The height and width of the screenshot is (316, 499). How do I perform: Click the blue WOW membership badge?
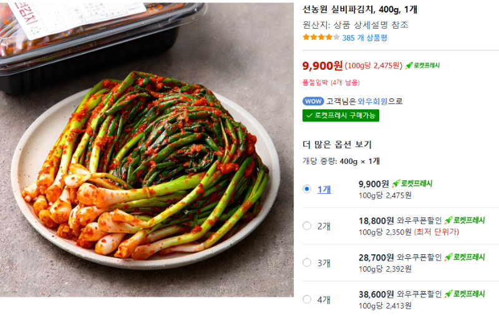click(x=313, y=101)
